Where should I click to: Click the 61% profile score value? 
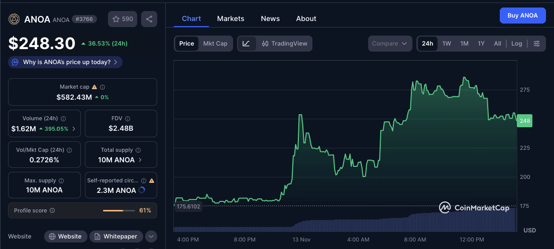145,210
